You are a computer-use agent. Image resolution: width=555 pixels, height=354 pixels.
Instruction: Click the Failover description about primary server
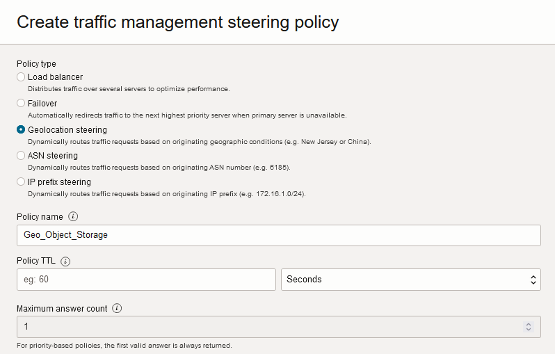pyautogui.click(x=186, y=115)
